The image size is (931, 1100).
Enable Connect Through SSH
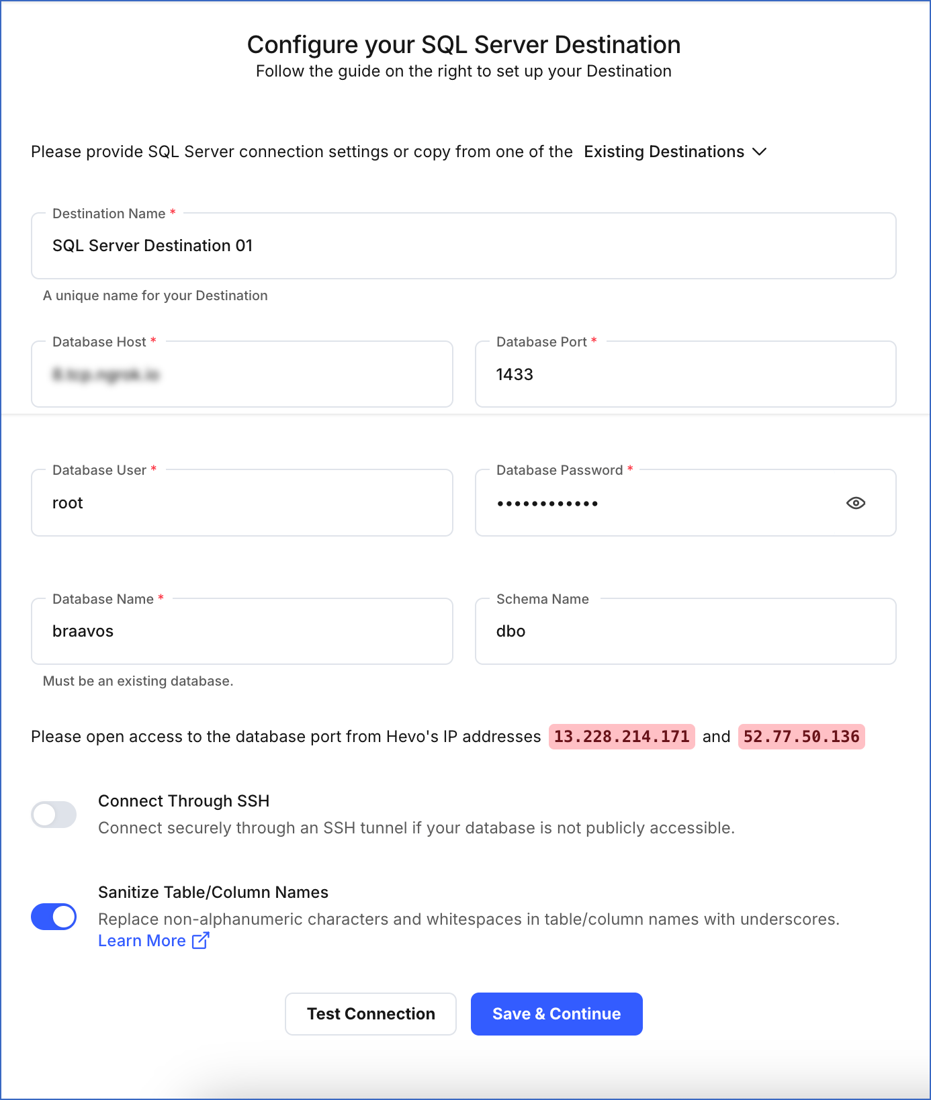54,814
